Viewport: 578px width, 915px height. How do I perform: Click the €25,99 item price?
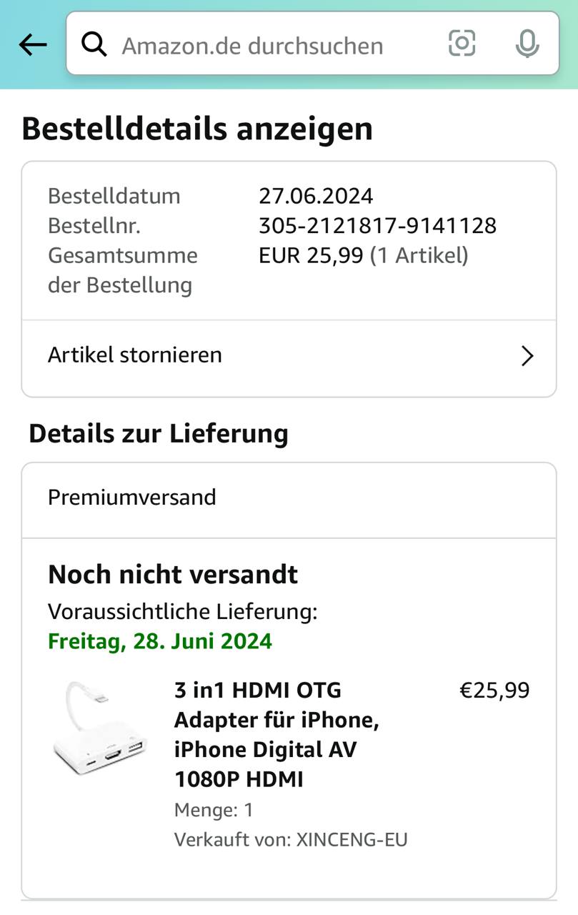click(494, 691)
